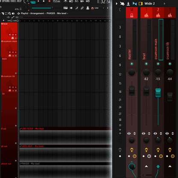Click the beat track pan knob
178x178 pixels.
pos(146,72)
